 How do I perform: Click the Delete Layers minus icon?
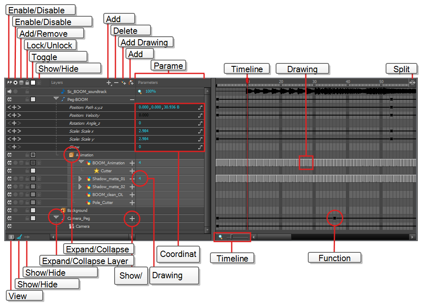pos(116,83)
